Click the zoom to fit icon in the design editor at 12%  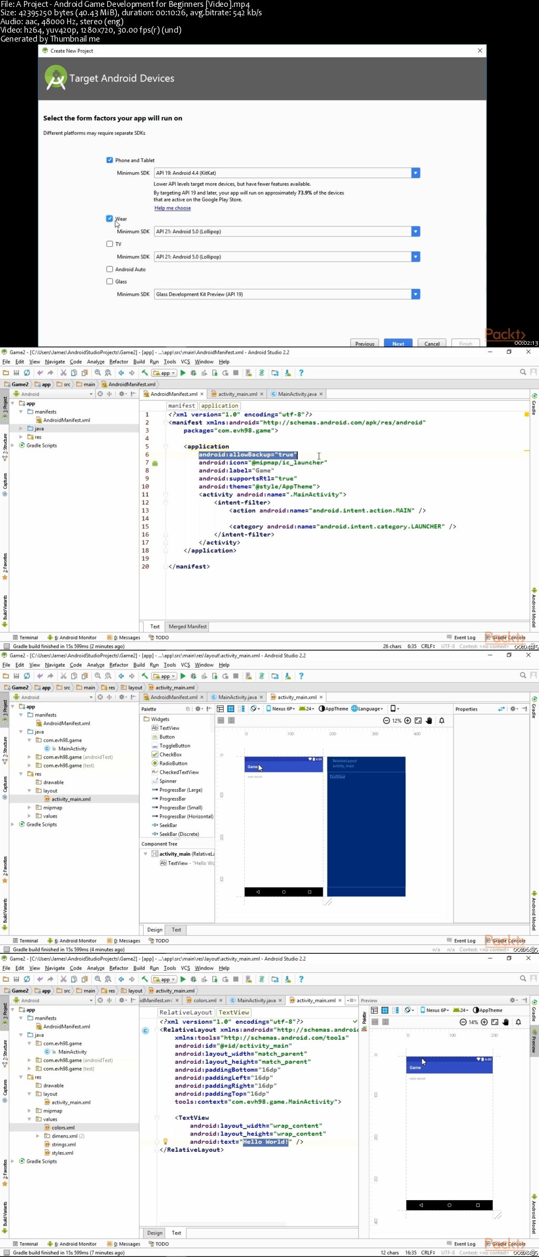pyautogui.click(x=418, y=721)
